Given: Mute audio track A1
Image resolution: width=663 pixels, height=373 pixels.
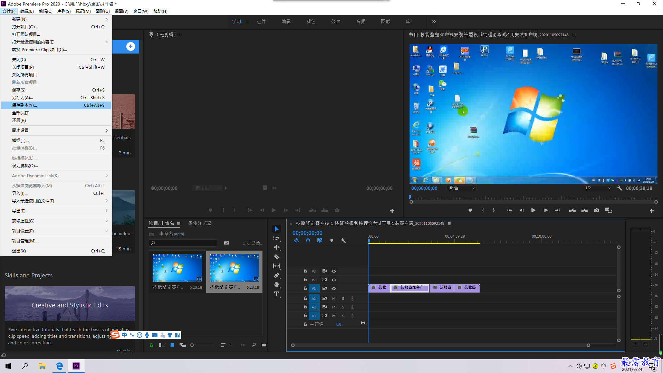Looking at the screenshot, I should (x=334, y=298).
